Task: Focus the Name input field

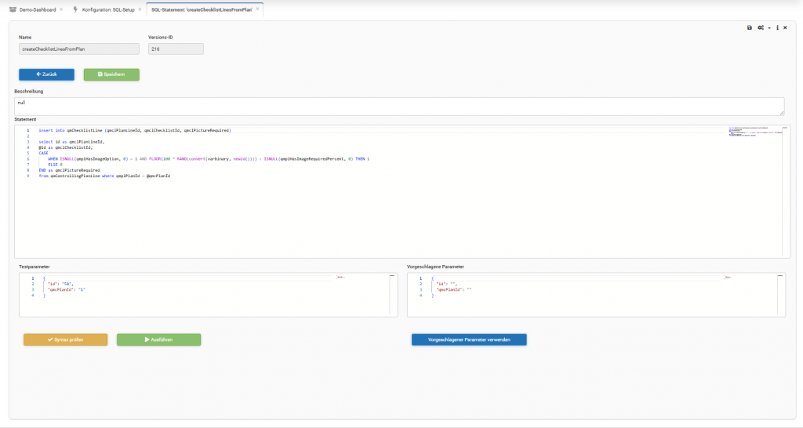Action: (x=79, y=49)
